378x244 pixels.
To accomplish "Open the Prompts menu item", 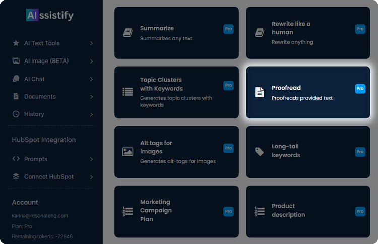I will pos(36,159).
